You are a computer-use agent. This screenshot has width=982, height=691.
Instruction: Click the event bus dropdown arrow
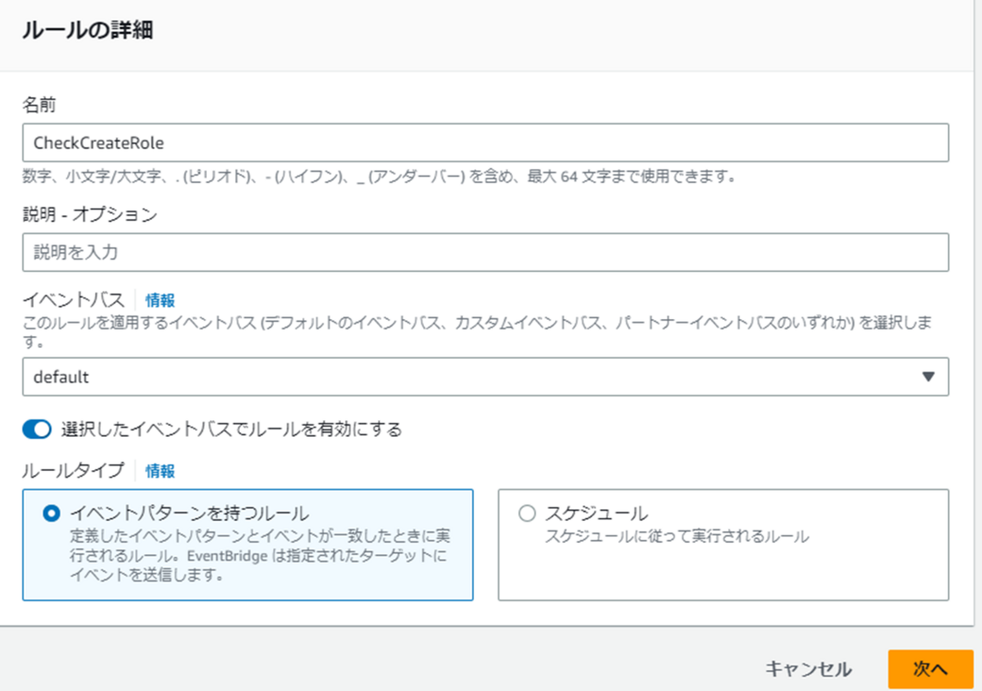tap(928, 377)
